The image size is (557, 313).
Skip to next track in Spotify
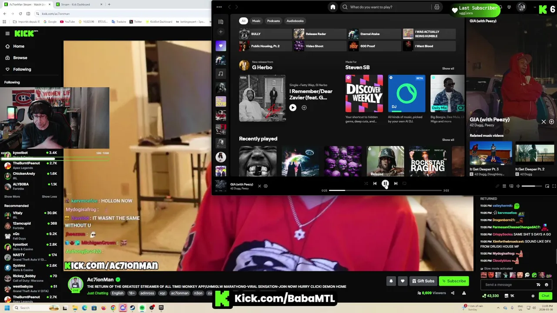(396, 183)
